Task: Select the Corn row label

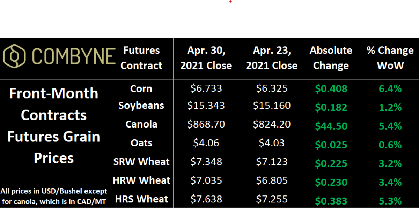Action: [141, 88]
